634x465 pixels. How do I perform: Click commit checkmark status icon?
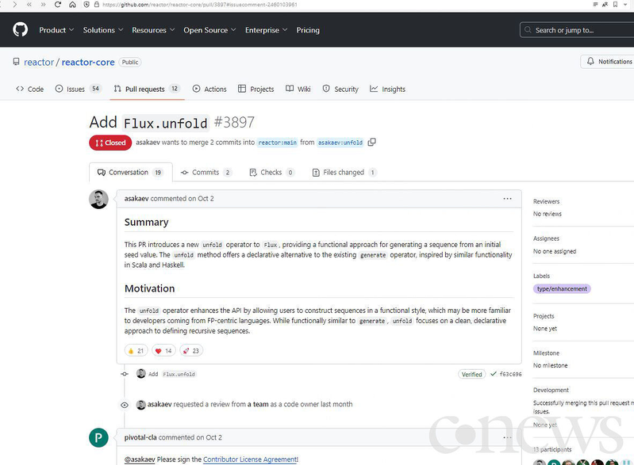494,374
